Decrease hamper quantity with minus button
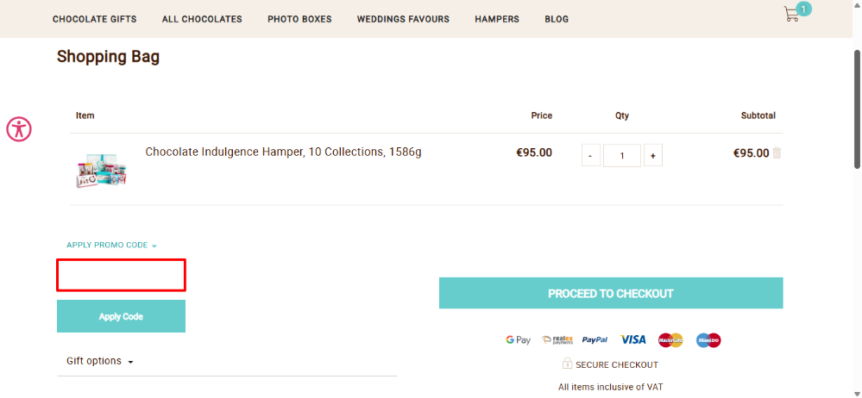 (x=591, y=155)
